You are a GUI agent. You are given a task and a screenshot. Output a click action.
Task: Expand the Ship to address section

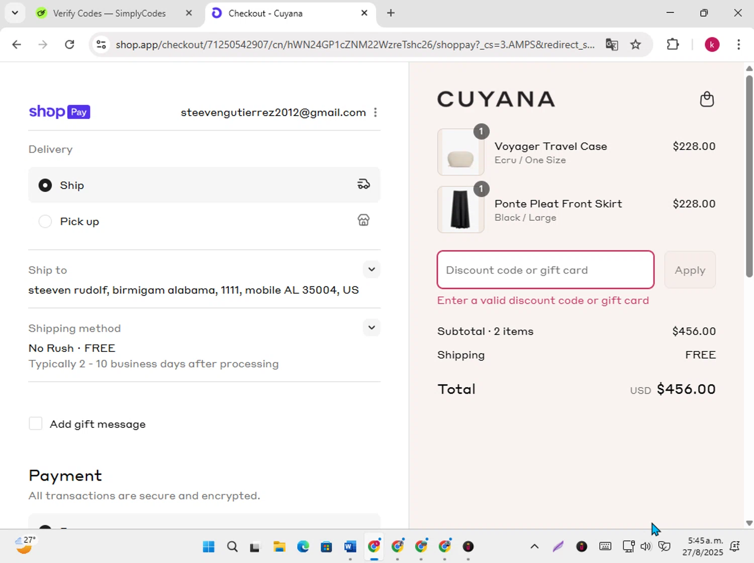(x=371, y=269)
